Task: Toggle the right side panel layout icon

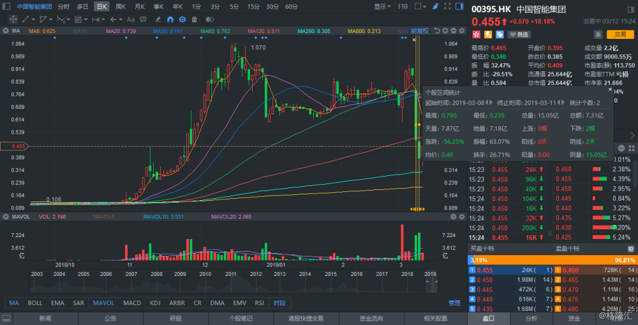Action: tap(459, 6)
